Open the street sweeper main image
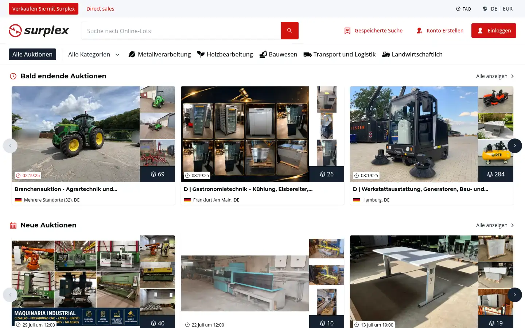Screen dimensions: 525x328 coord(414,134)
